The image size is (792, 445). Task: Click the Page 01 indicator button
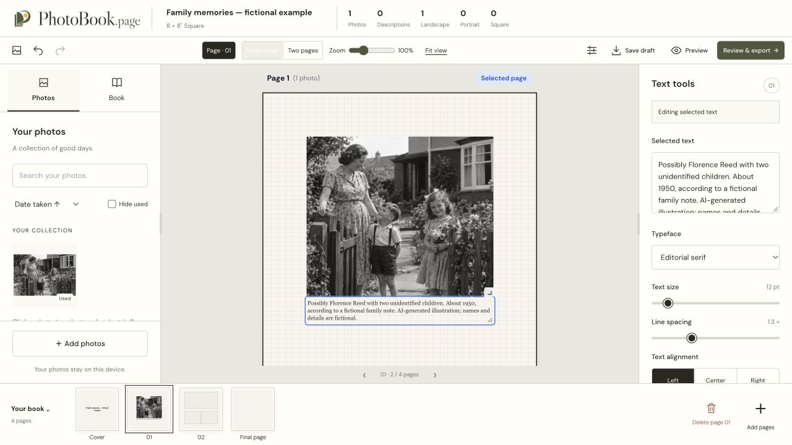click(x=219, y=51)
